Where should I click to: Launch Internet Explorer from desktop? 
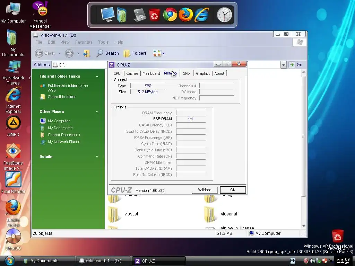pyautogui.click(x=13, y=101)
